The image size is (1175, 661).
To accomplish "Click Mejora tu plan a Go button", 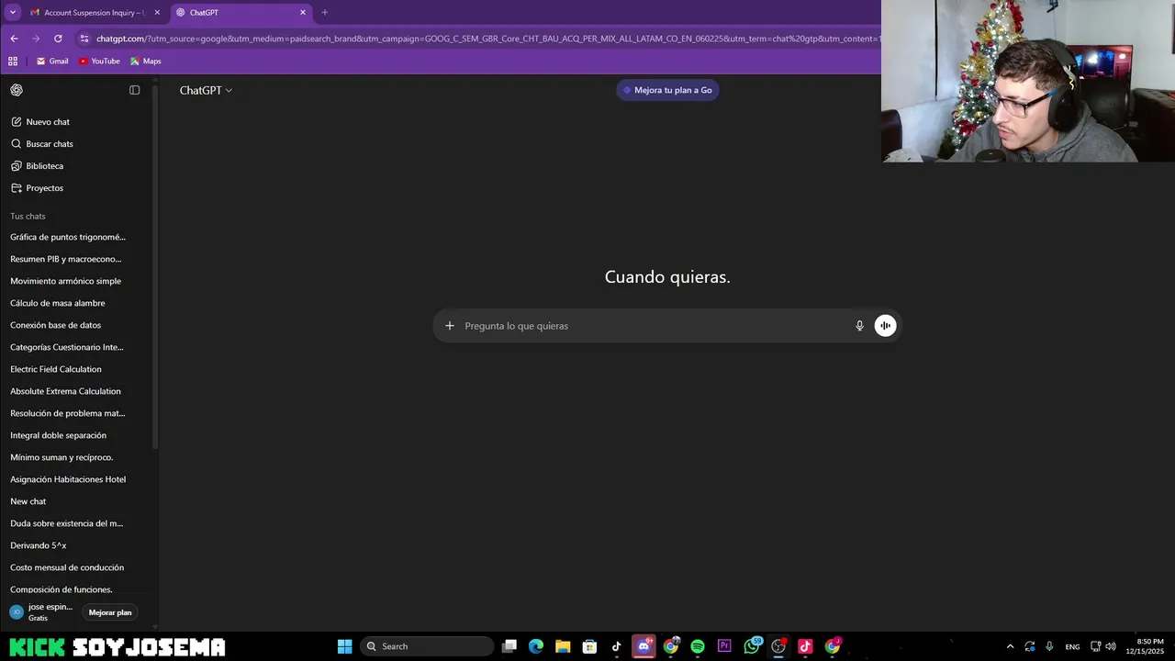I will click(x=667, y=90).
